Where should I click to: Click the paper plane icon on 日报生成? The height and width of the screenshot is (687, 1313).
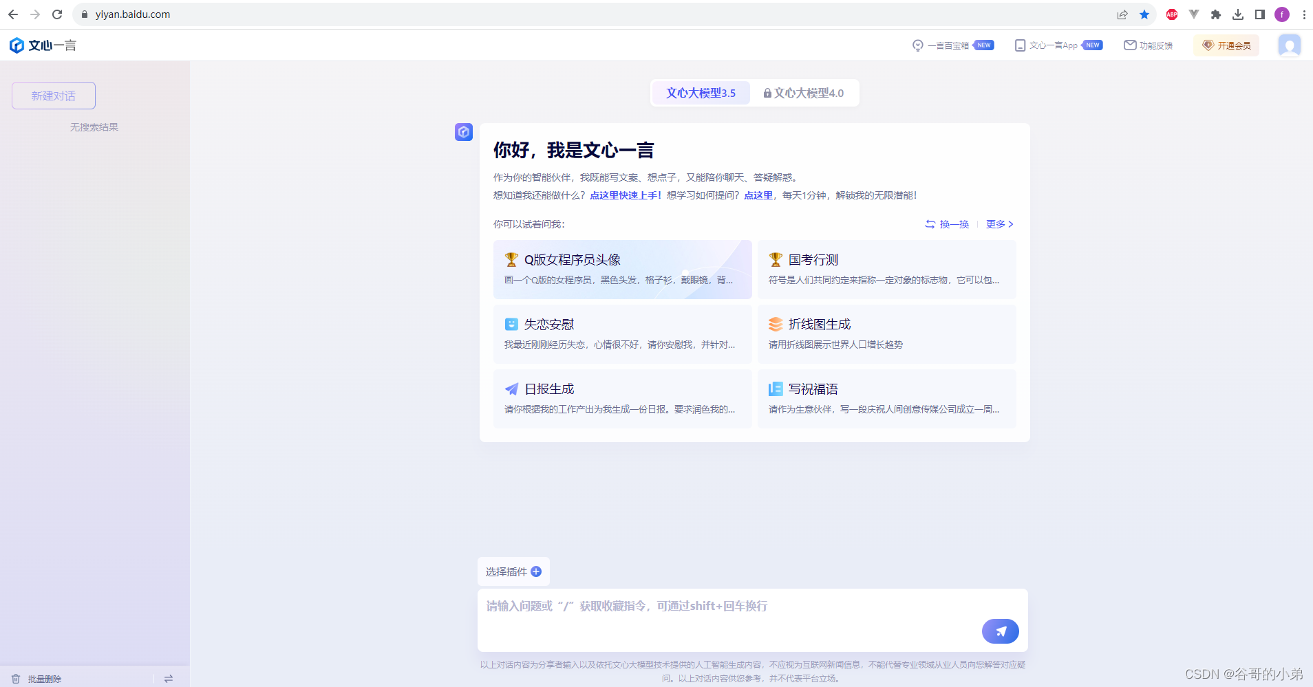coord(511,389)
